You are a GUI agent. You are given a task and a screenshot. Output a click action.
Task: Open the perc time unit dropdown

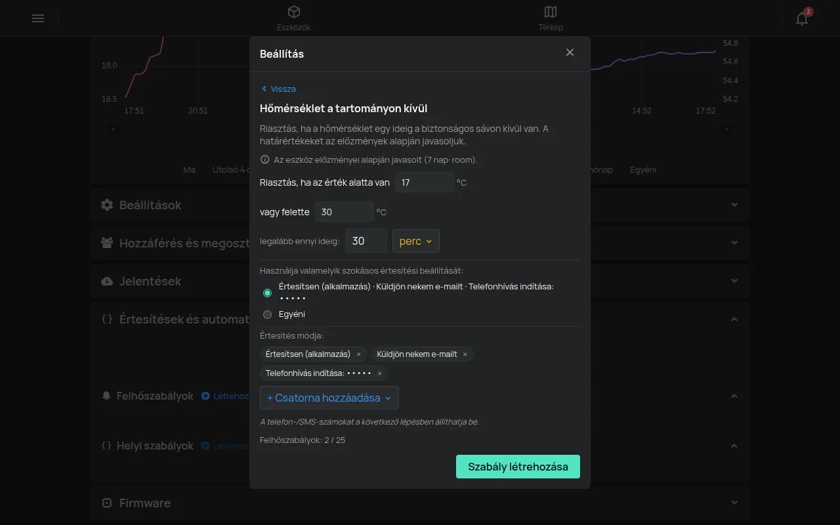(416, 241)
